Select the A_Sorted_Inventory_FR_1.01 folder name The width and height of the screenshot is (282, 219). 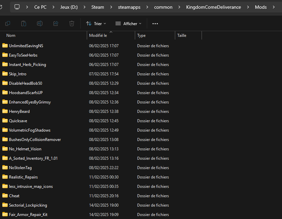click(33, 158)
